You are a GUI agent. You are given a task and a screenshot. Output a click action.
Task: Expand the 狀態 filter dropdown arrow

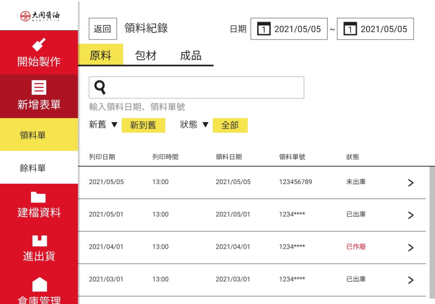205,125
